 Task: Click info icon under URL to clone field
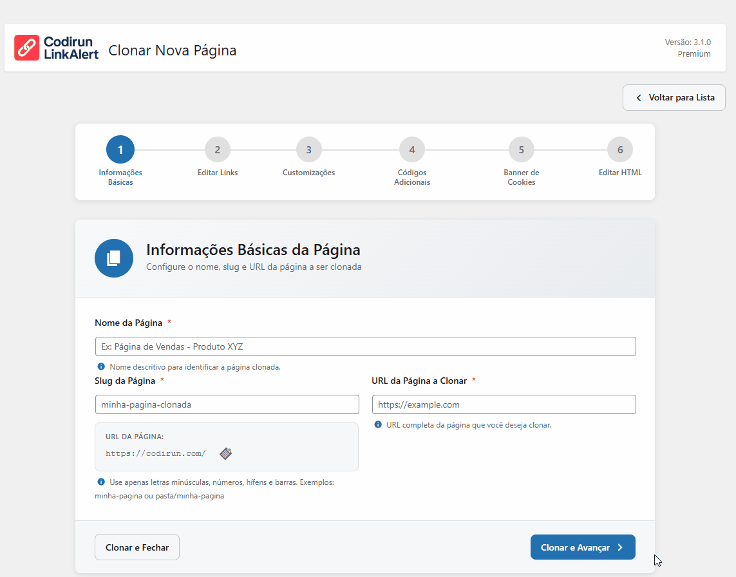[378, 425]
